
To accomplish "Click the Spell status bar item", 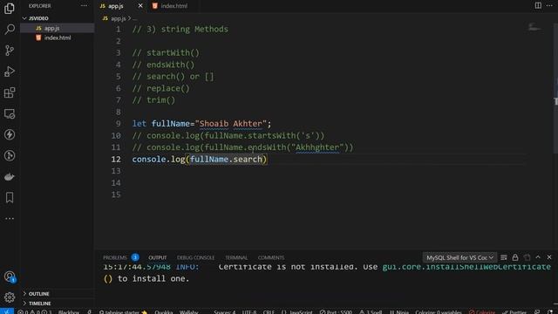I will click(371, 312).
